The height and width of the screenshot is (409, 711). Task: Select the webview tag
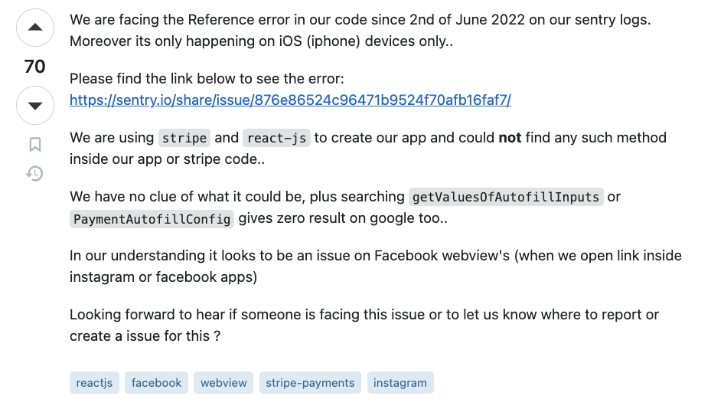(x=223, y=383)
